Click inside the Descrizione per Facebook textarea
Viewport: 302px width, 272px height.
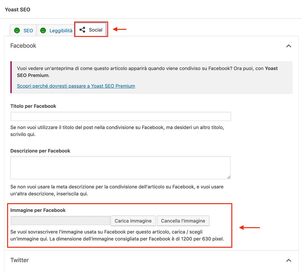coord(120,167)
